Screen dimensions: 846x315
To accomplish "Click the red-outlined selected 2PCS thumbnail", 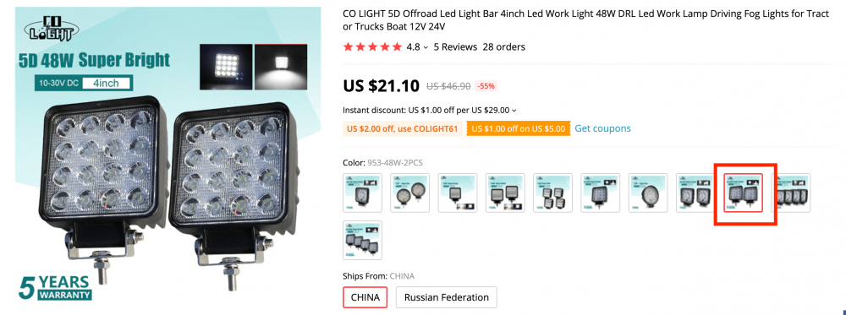I will 743,193.
